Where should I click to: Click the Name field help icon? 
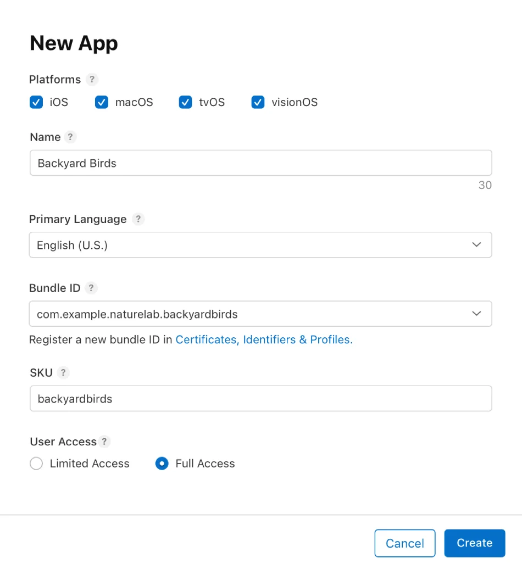(x=70, y=137)
